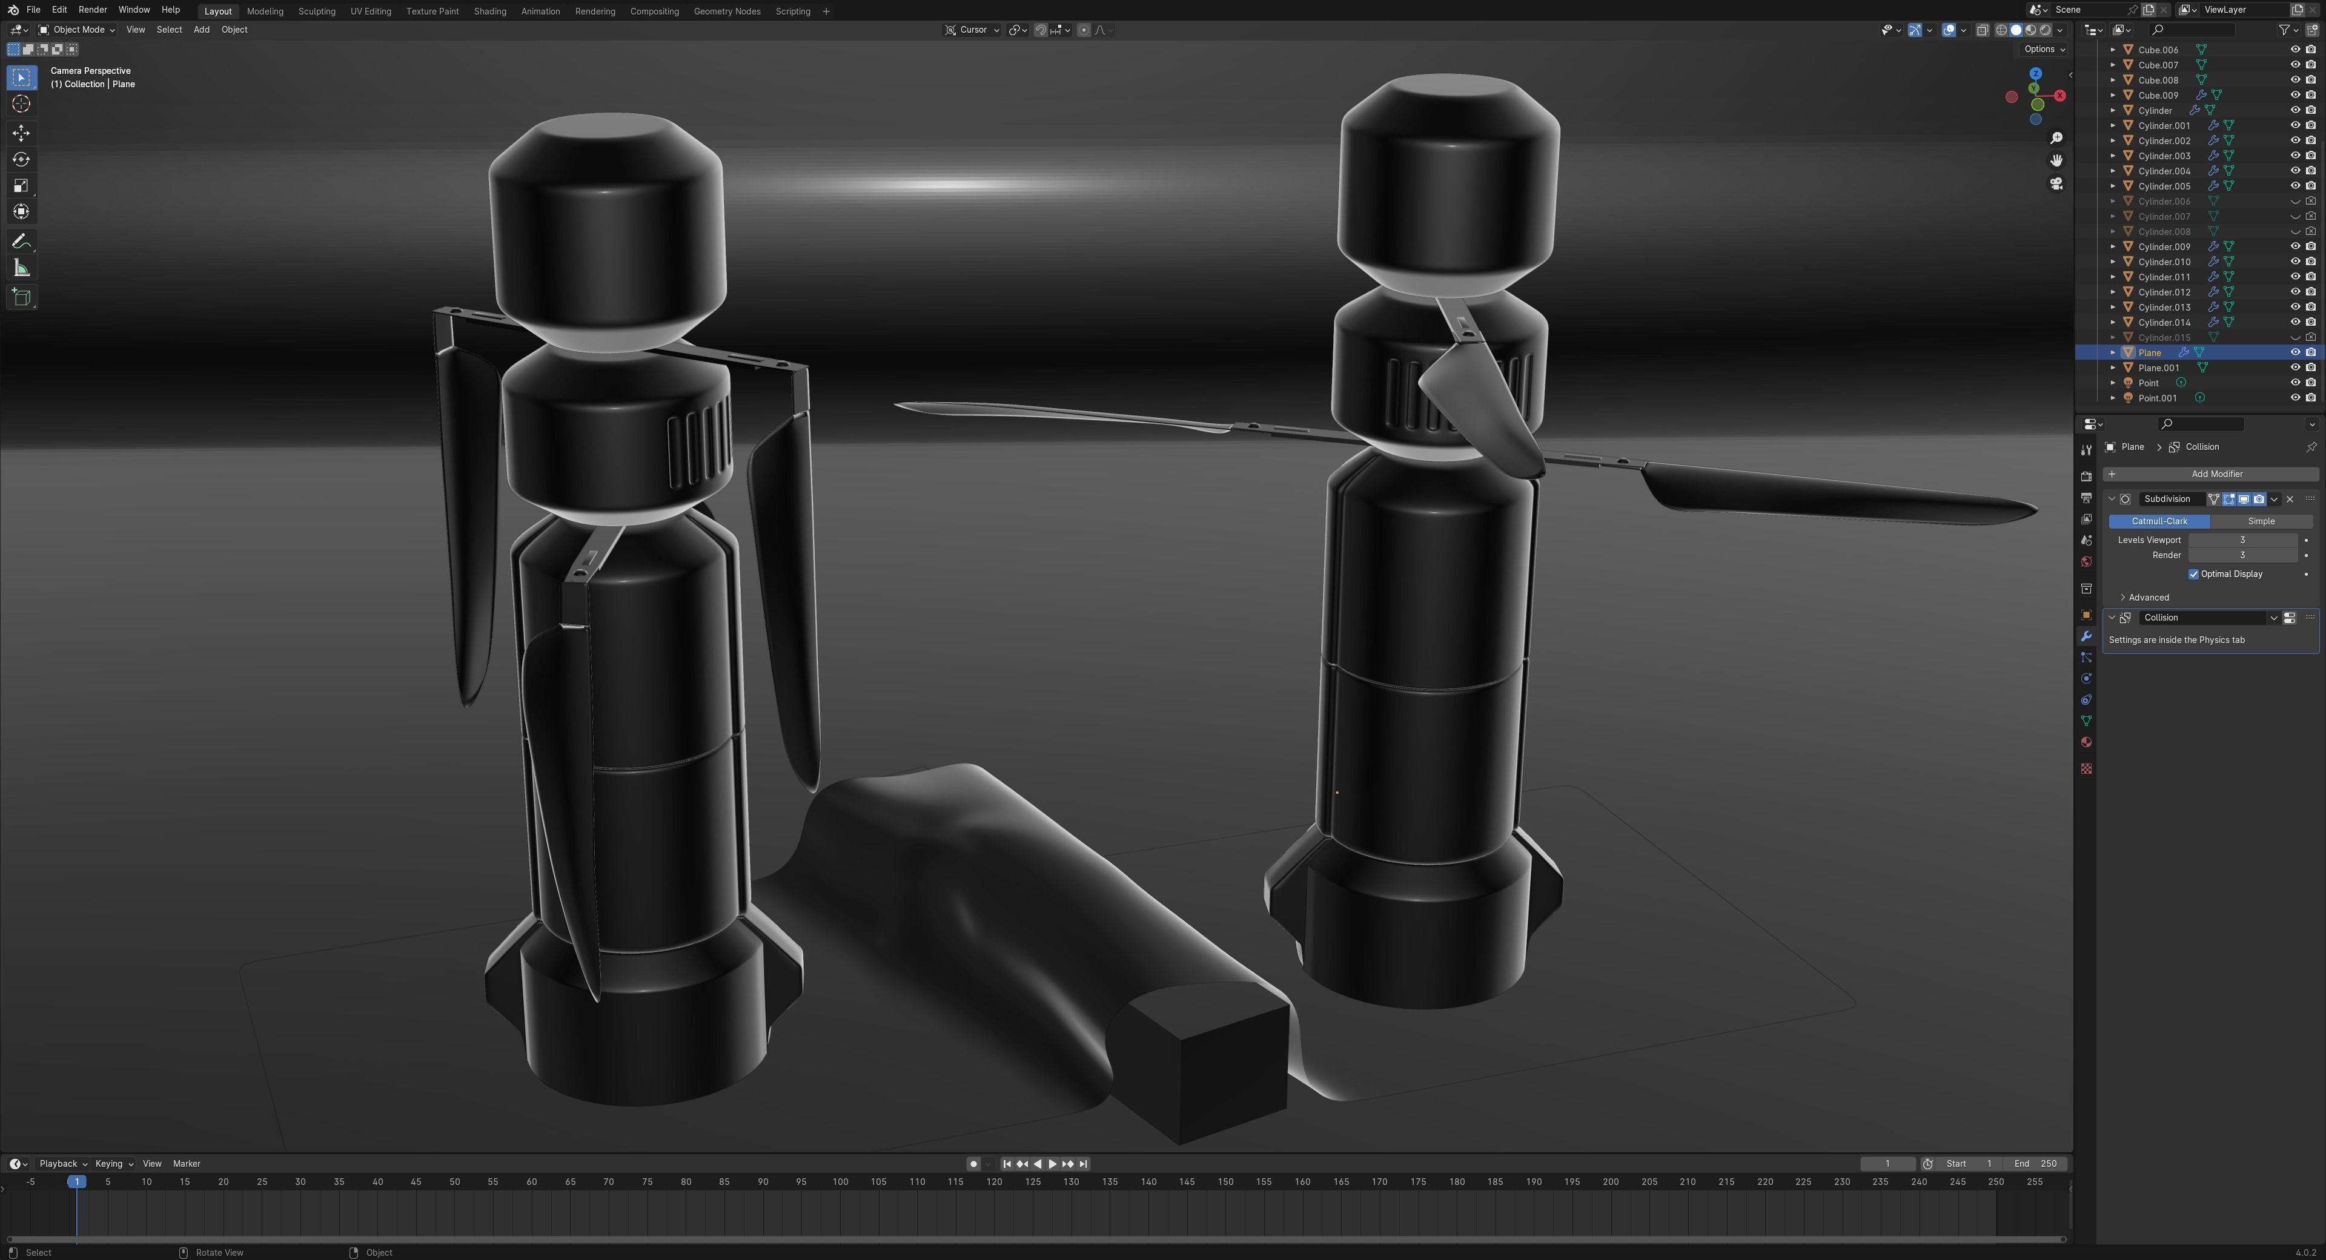
Task: Disable Plane.001 in renders via camera icon
Action: (x=2311, y=368)
